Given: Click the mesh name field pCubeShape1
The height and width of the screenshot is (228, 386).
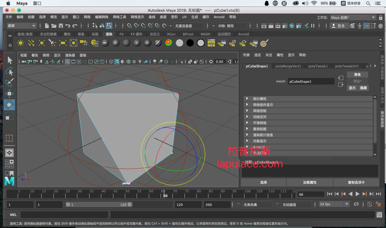Looking at the screenshot, I should tap(311, 81).
